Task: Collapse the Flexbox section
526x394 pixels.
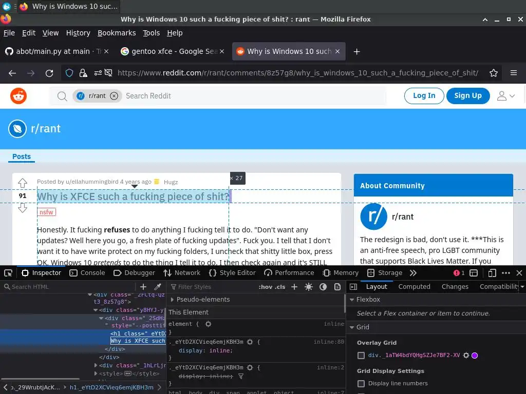Action: coord(352,300)
